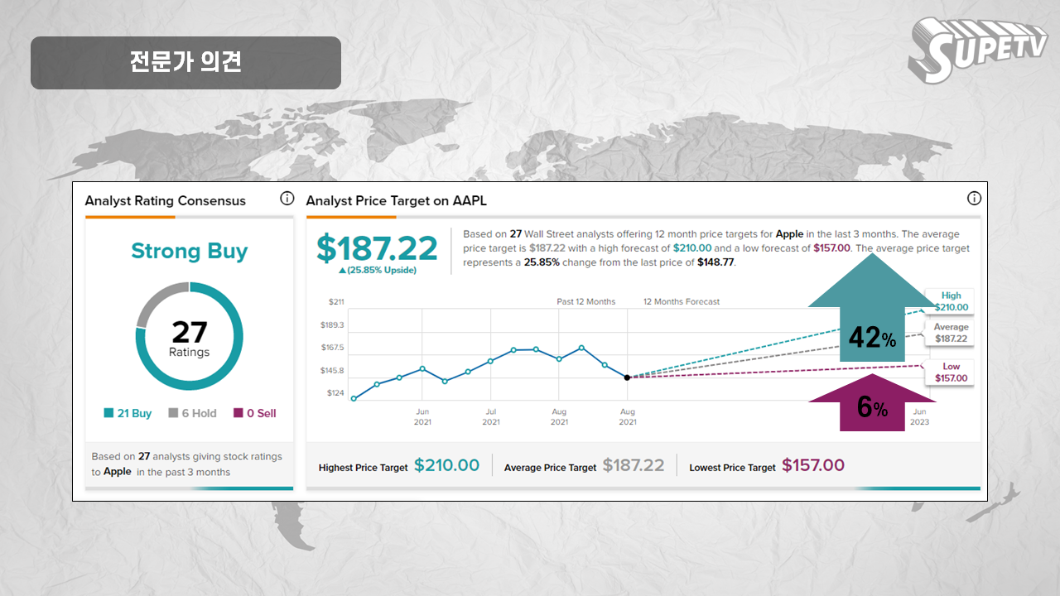Click the $145.8 y-axis label
The image size is (1060, 596).
[332, 371]
